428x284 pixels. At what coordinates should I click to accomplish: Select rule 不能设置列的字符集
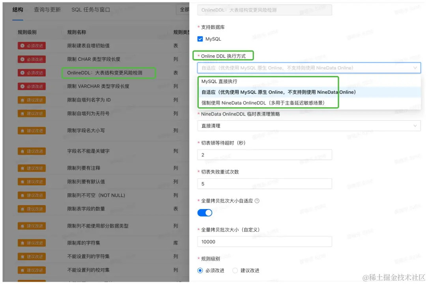point(88,256)
